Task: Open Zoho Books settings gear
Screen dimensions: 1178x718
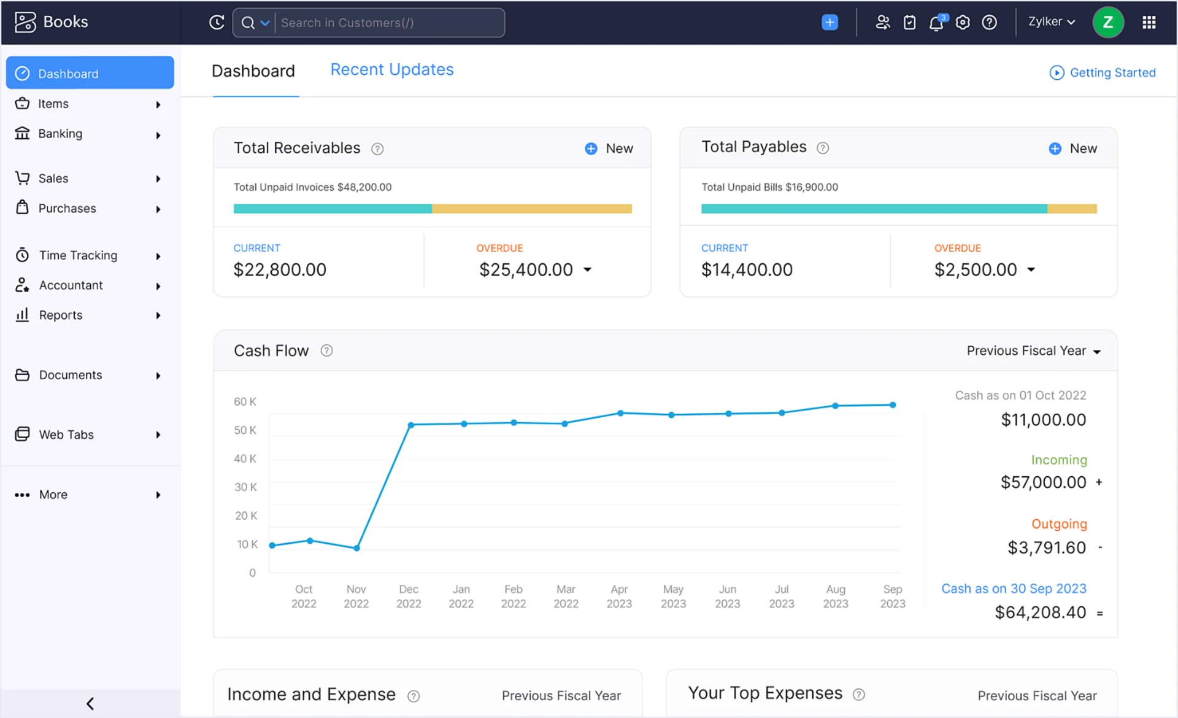Action: (x=962, y=22)
